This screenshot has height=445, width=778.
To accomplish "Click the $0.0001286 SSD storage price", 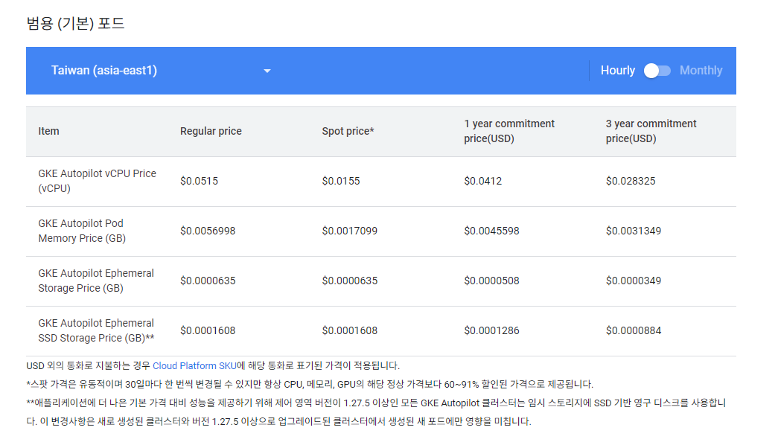I will click(491, 330).
